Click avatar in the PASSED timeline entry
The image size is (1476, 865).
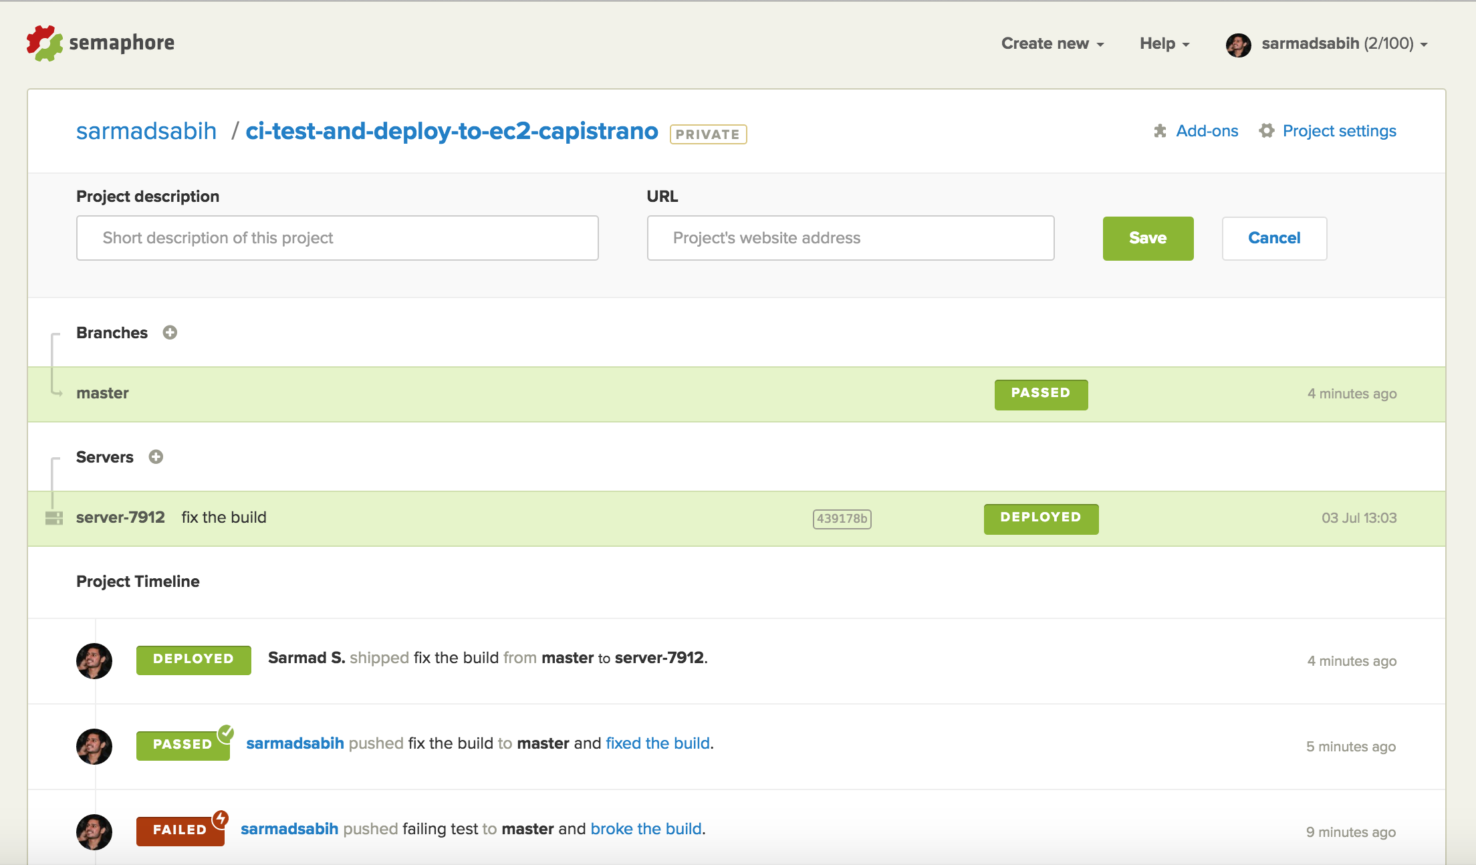94,747
